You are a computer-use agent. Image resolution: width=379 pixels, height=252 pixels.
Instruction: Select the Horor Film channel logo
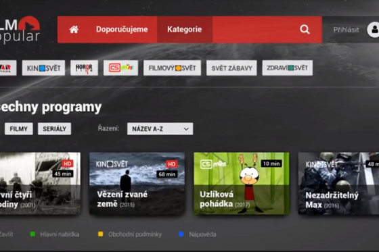[84, 68]
